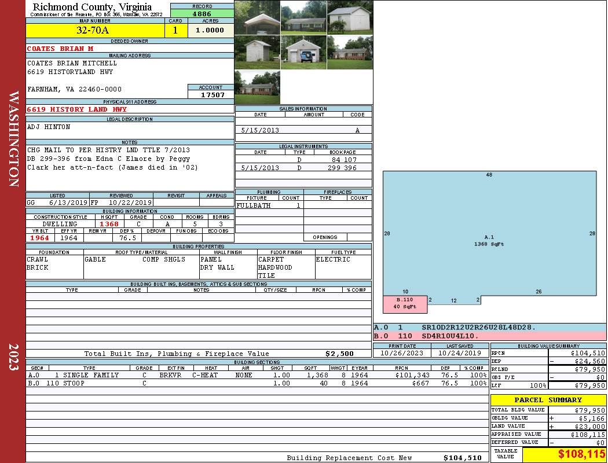Click the red H SQFT value 1368
The width and height of the screenshot is (608, 463).
tap(109, 224)
